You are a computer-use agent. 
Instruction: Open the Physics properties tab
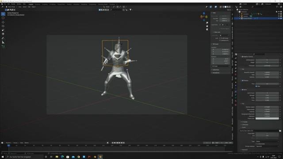point(236,92)
